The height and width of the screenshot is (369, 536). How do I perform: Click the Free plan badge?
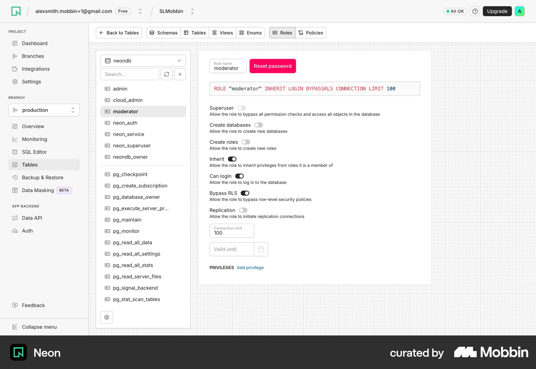pos(123,11)
